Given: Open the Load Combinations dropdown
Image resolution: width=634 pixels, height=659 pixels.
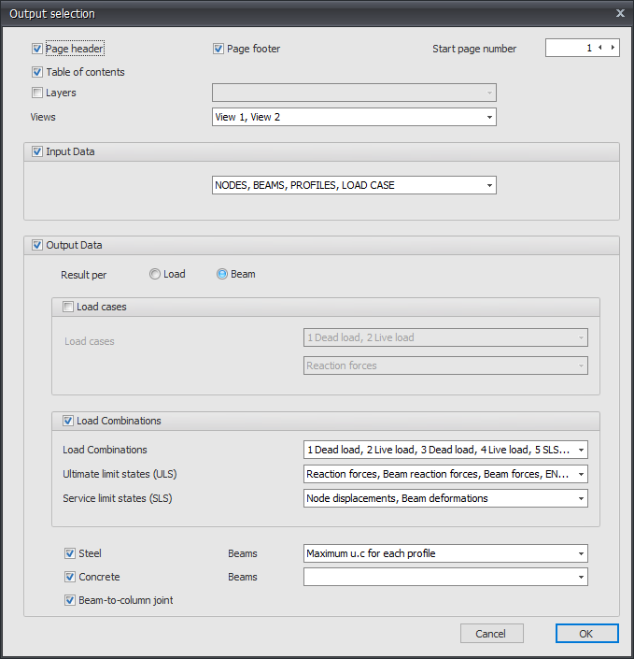Looking at the screenshot, I should [445, 450].
